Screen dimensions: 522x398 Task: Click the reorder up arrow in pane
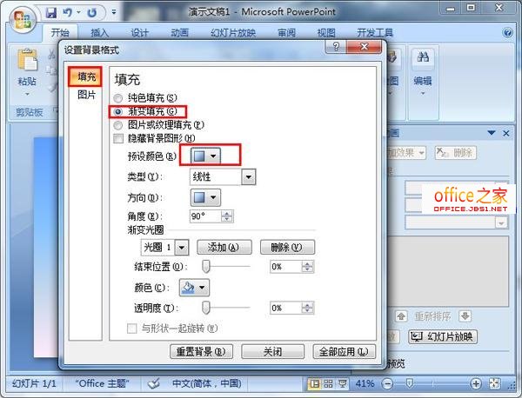(x=401, y=316)
